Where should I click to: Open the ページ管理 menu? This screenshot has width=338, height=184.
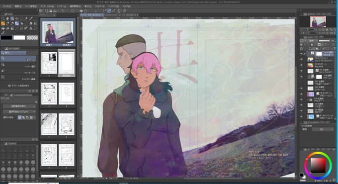(x=31, y=6)
